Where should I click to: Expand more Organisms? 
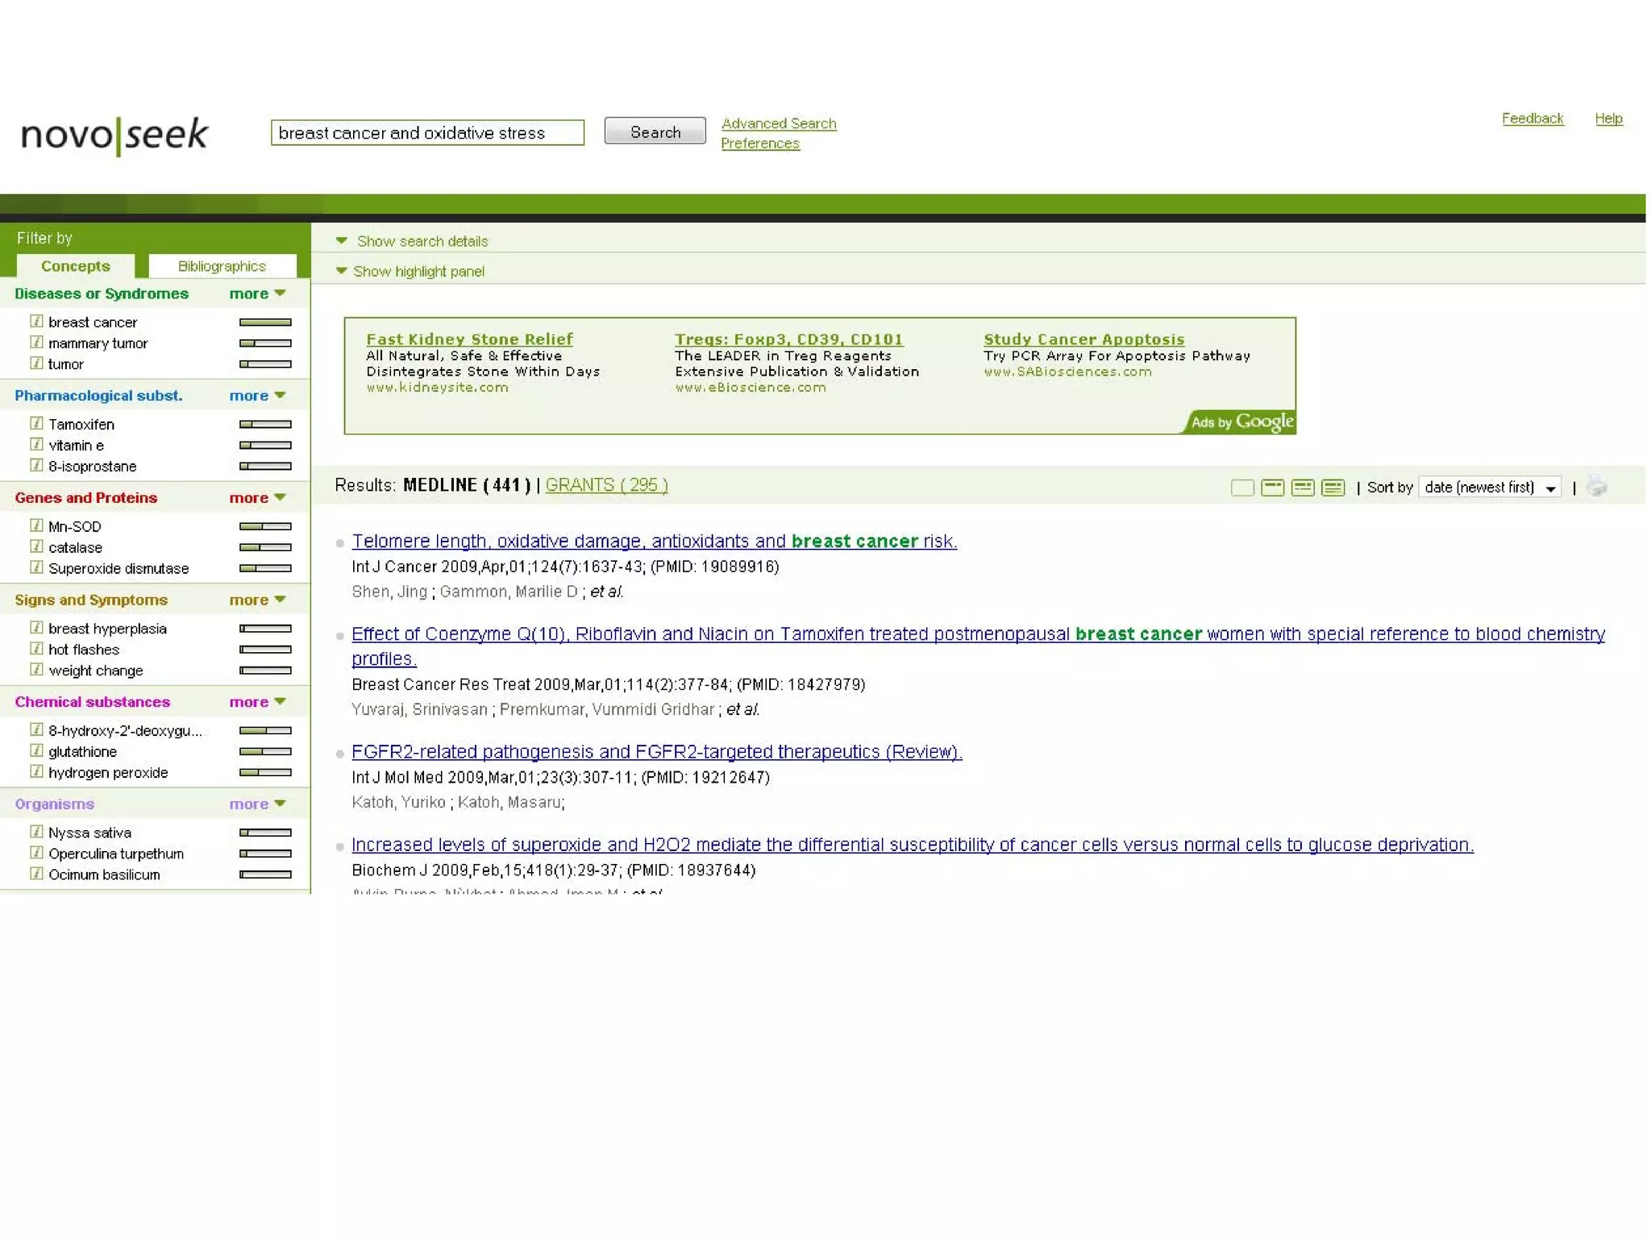click(257, 804)
